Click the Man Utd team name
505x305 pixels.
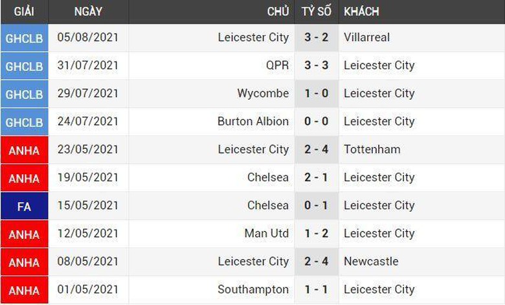pyautogui.click(x=267, y=233)
